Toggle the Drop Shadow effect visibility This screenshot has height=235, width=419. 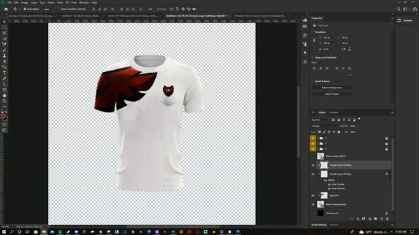point(329,189)
